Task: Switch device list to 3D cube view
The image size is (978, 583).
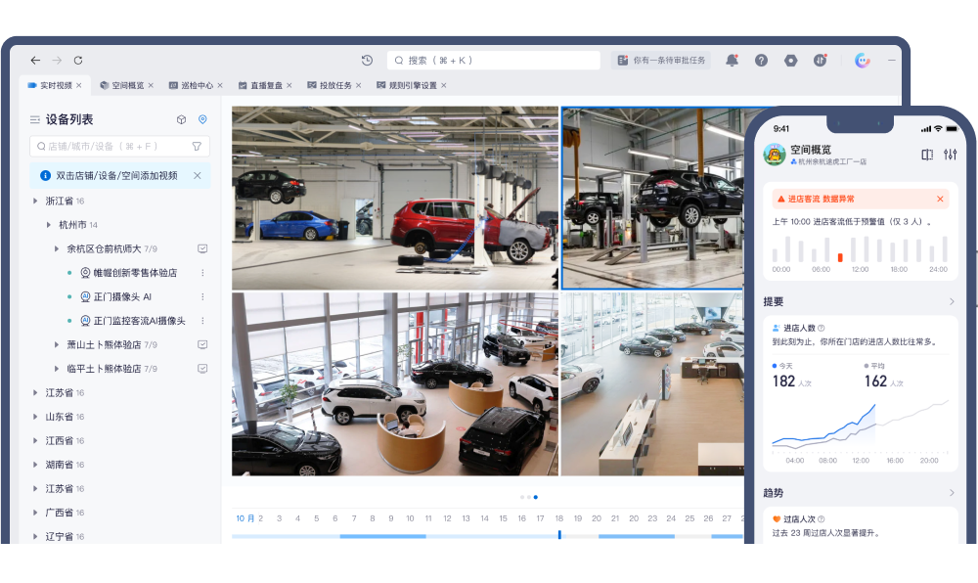Action: click(181, 119)
